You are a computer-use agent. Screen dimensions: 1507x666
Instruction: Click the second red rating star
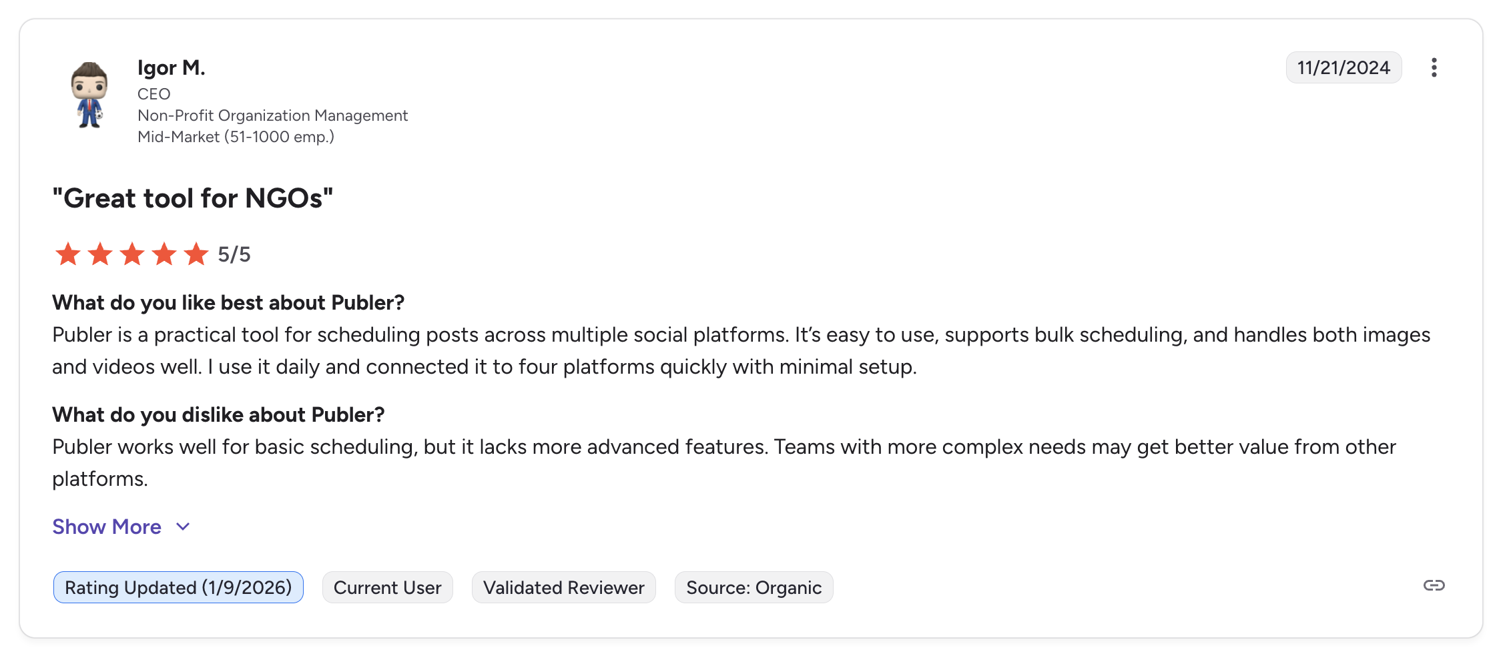pos(100,254)
